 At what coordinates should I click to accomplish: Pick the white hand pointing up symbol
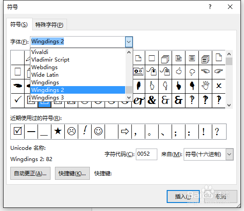[x=152, y=86]
